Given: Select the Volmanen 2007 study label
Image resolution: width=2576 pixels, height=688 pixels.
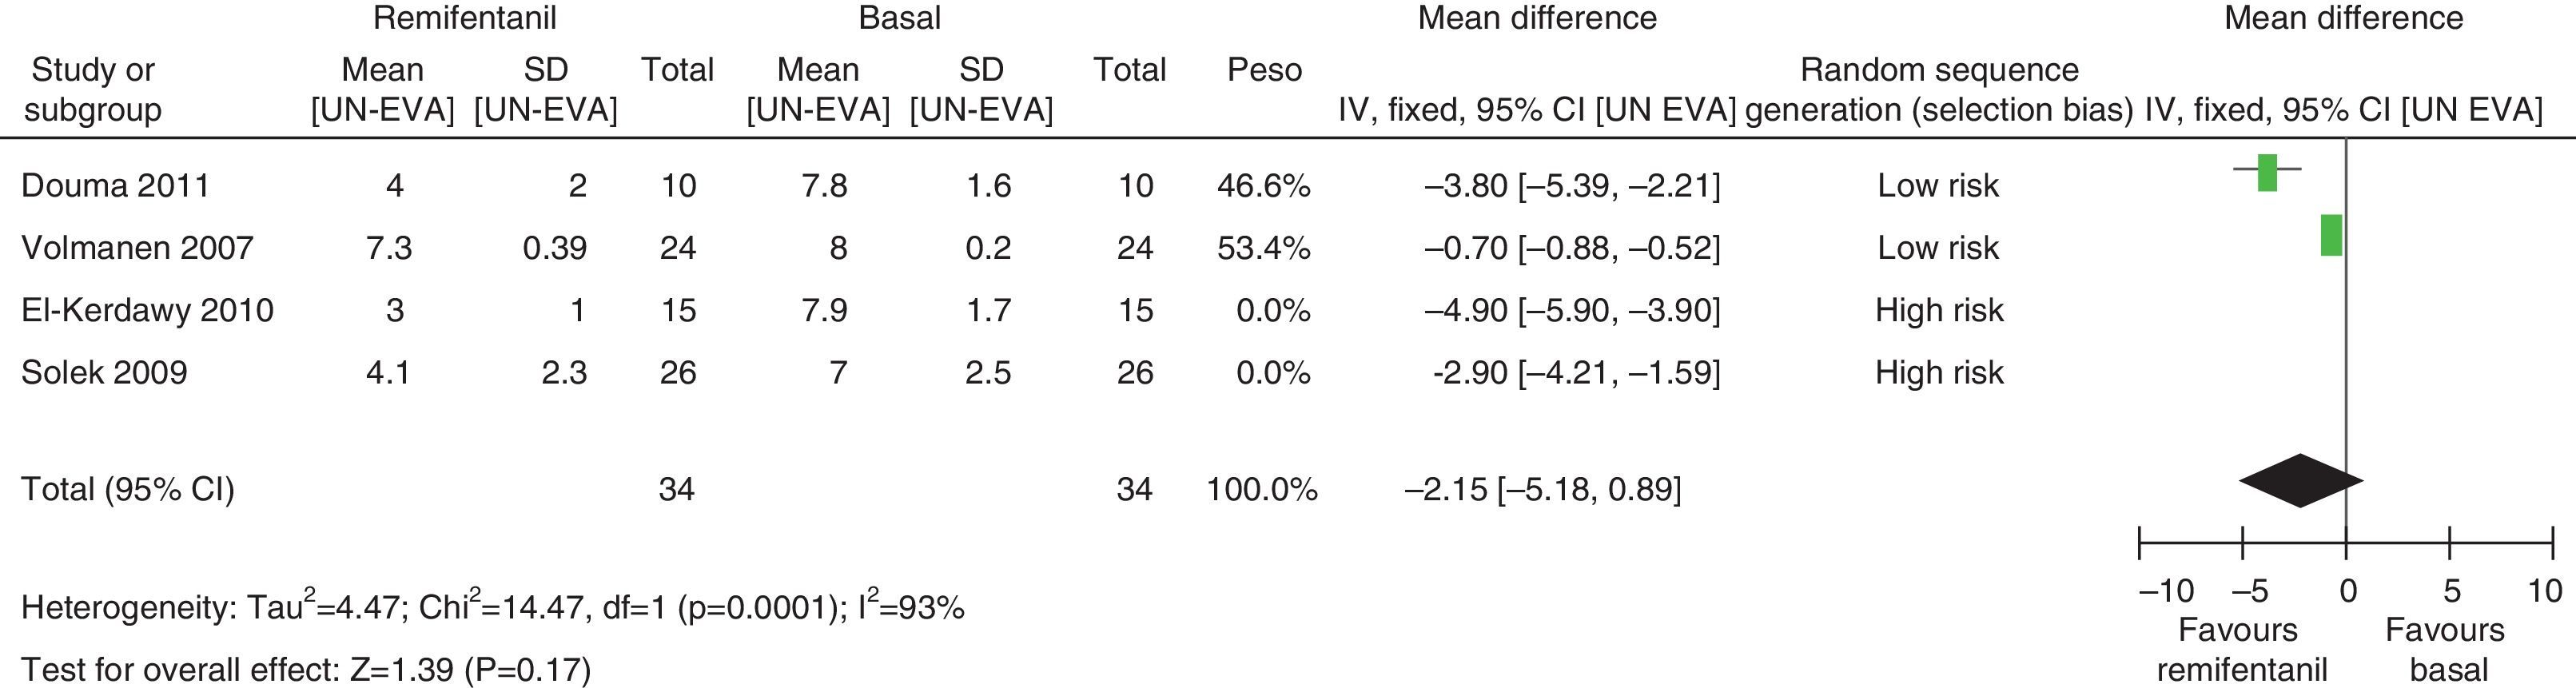Looking at the screenshot, I should point(137,248).
